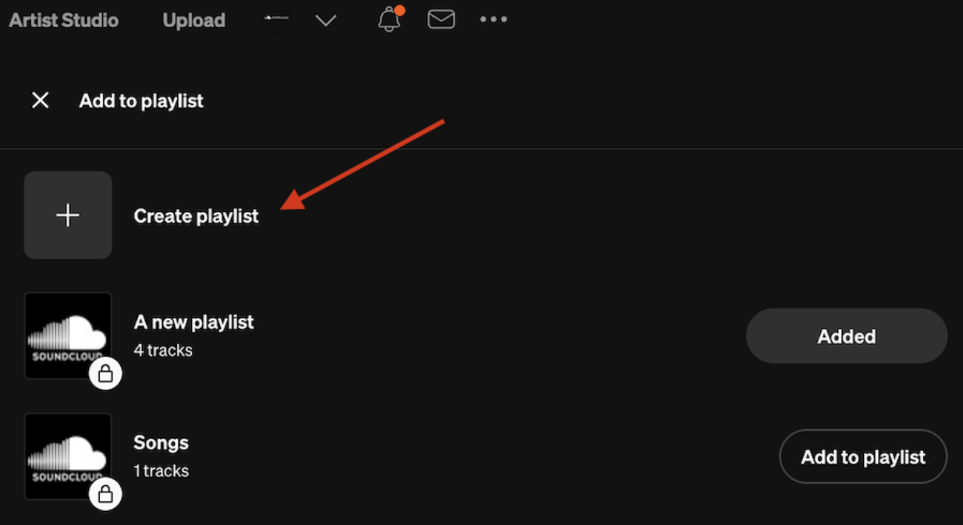Go to Artist Studio
This screenshot has width=963, height=525.
[x=64, y=20]
